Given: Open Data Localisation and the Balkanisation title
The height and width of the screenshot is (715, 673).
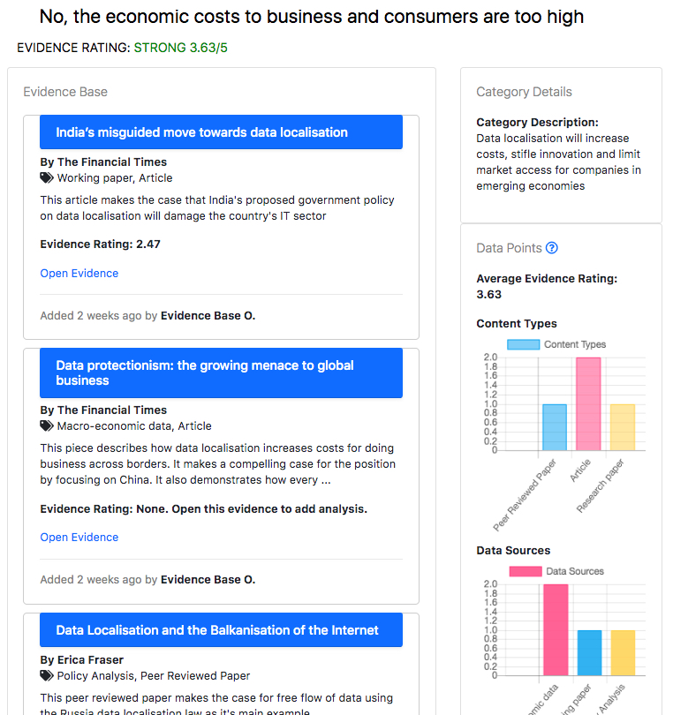Looking at the screenshot, I should pos(217,630).
